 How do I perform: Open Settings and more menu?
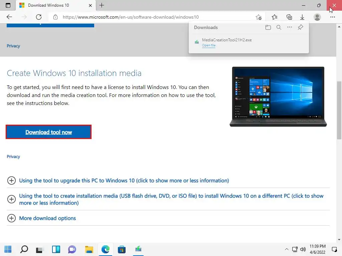tap(332, 17)
